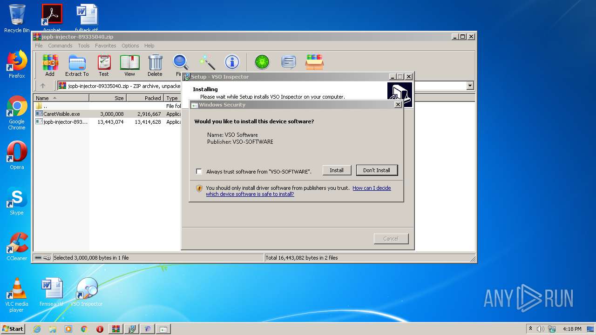Select fulljack.rtf desktop document
The width and height of the screenshot is (596, 335).
(87, 18)
